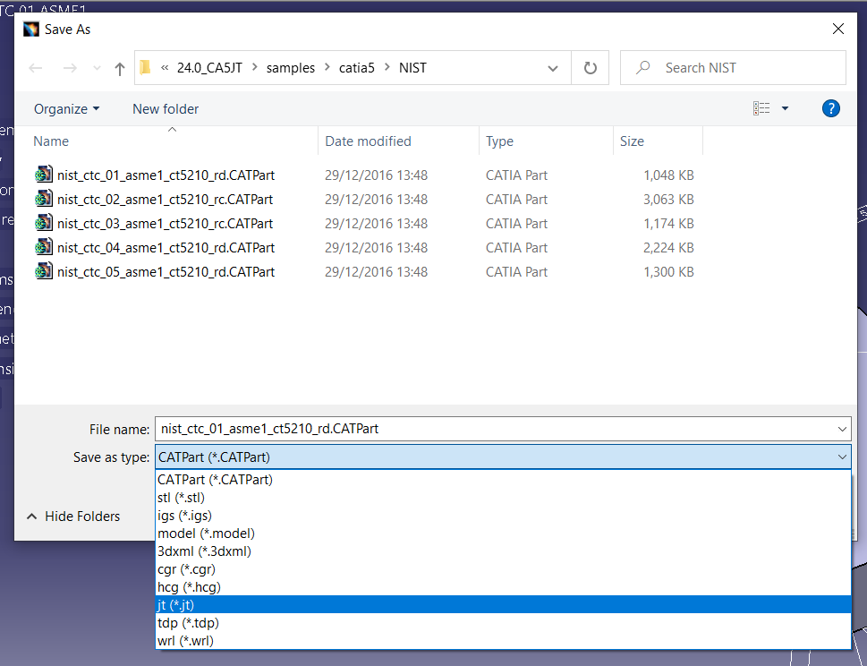Screen dimensions: 867x666
Task: Click the 1,048 KB size cell
Action: [668, 175]
